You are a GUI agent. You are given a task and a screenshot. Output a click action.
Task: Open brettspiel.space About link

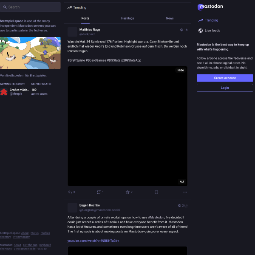point(25,233)
